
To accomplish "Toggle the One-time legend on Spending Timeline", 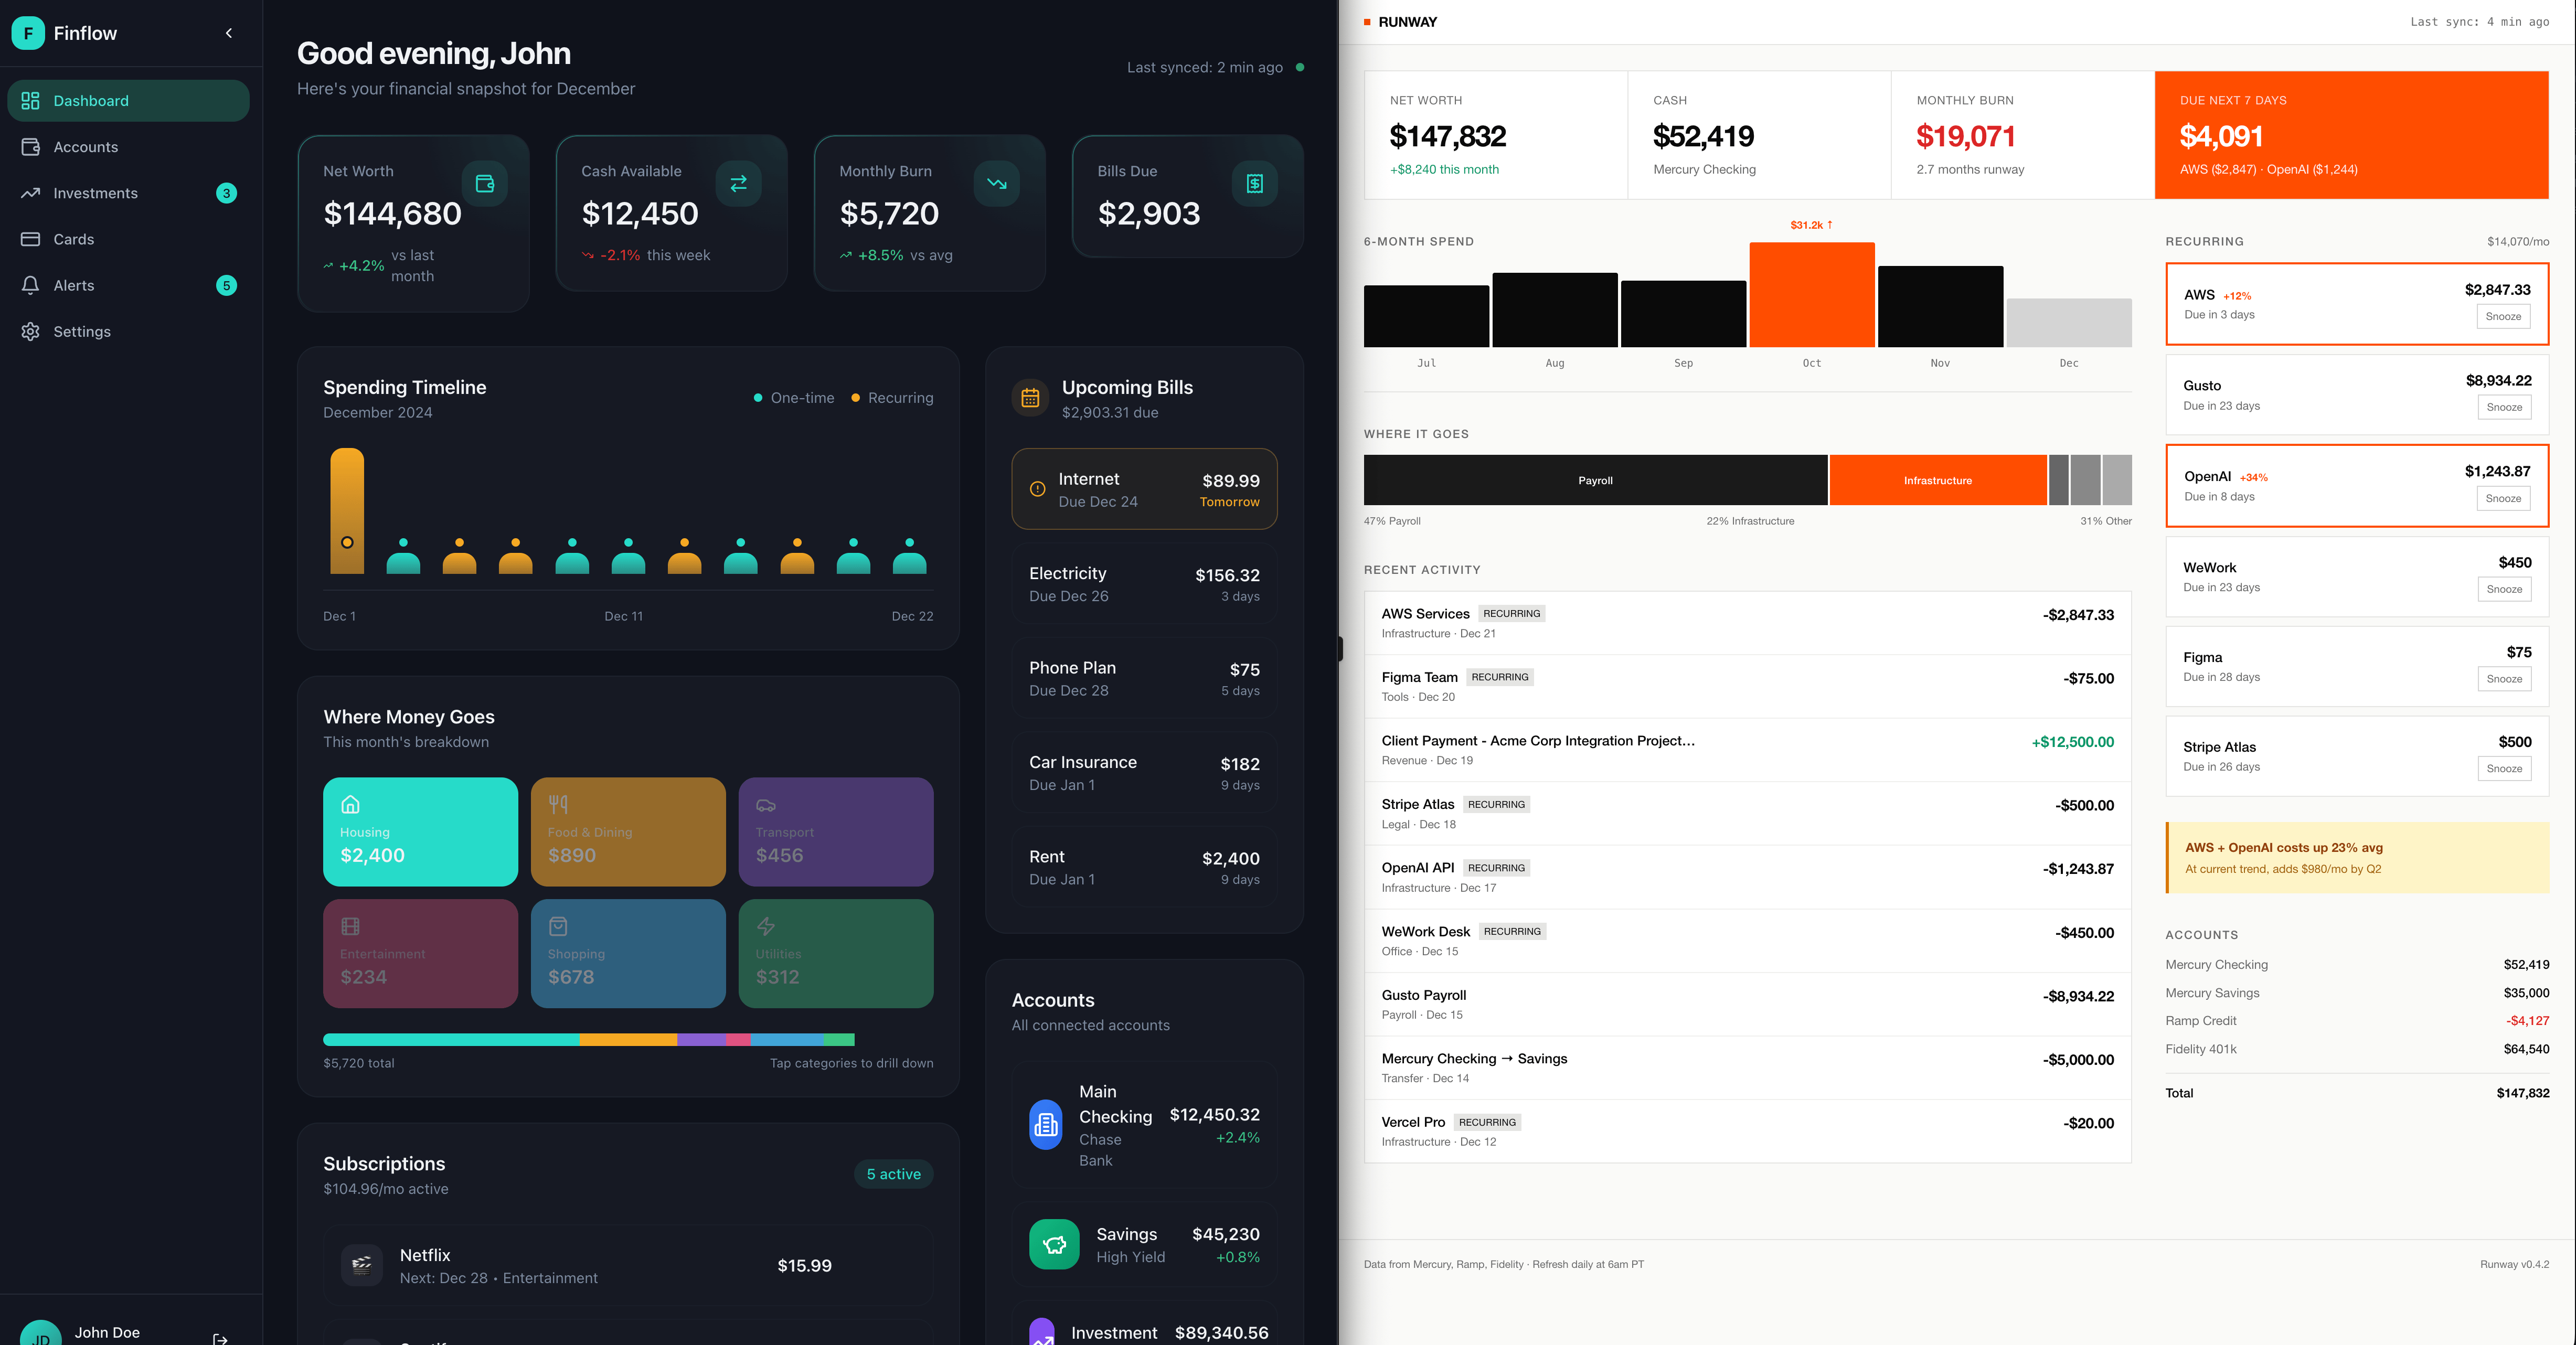I will coord(795,397).
